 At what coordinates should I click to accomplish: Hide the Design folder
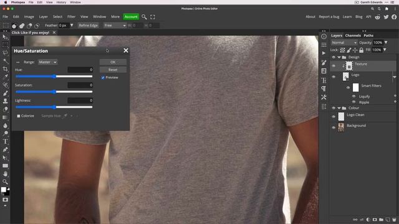tap(334, 57)
